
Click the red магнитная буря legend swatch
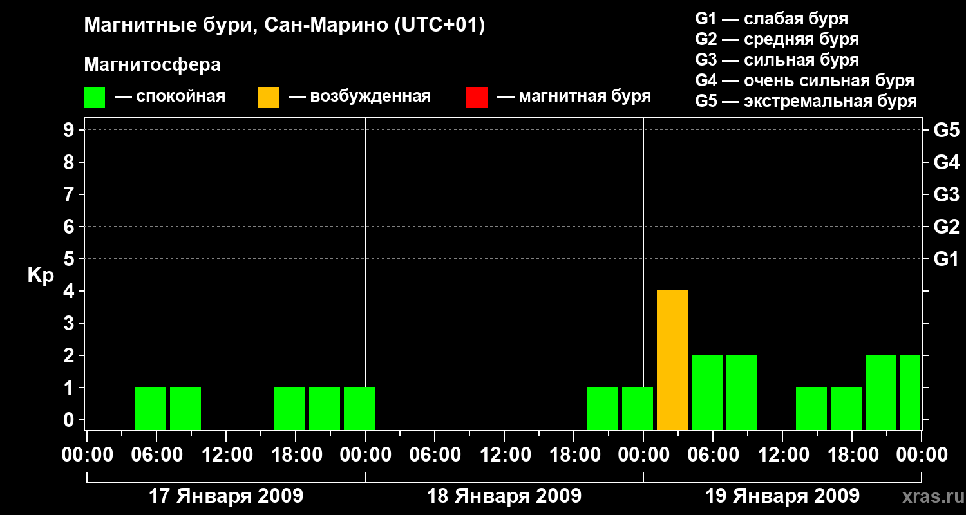(x=477, y=97)
